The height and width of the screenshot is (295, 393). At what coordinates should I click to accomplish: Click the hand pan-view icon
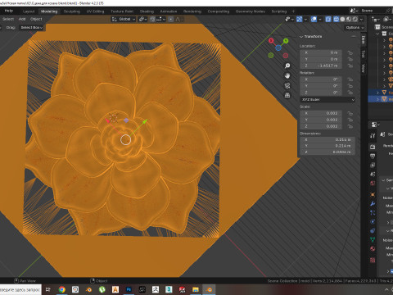(x=287, y=75)
